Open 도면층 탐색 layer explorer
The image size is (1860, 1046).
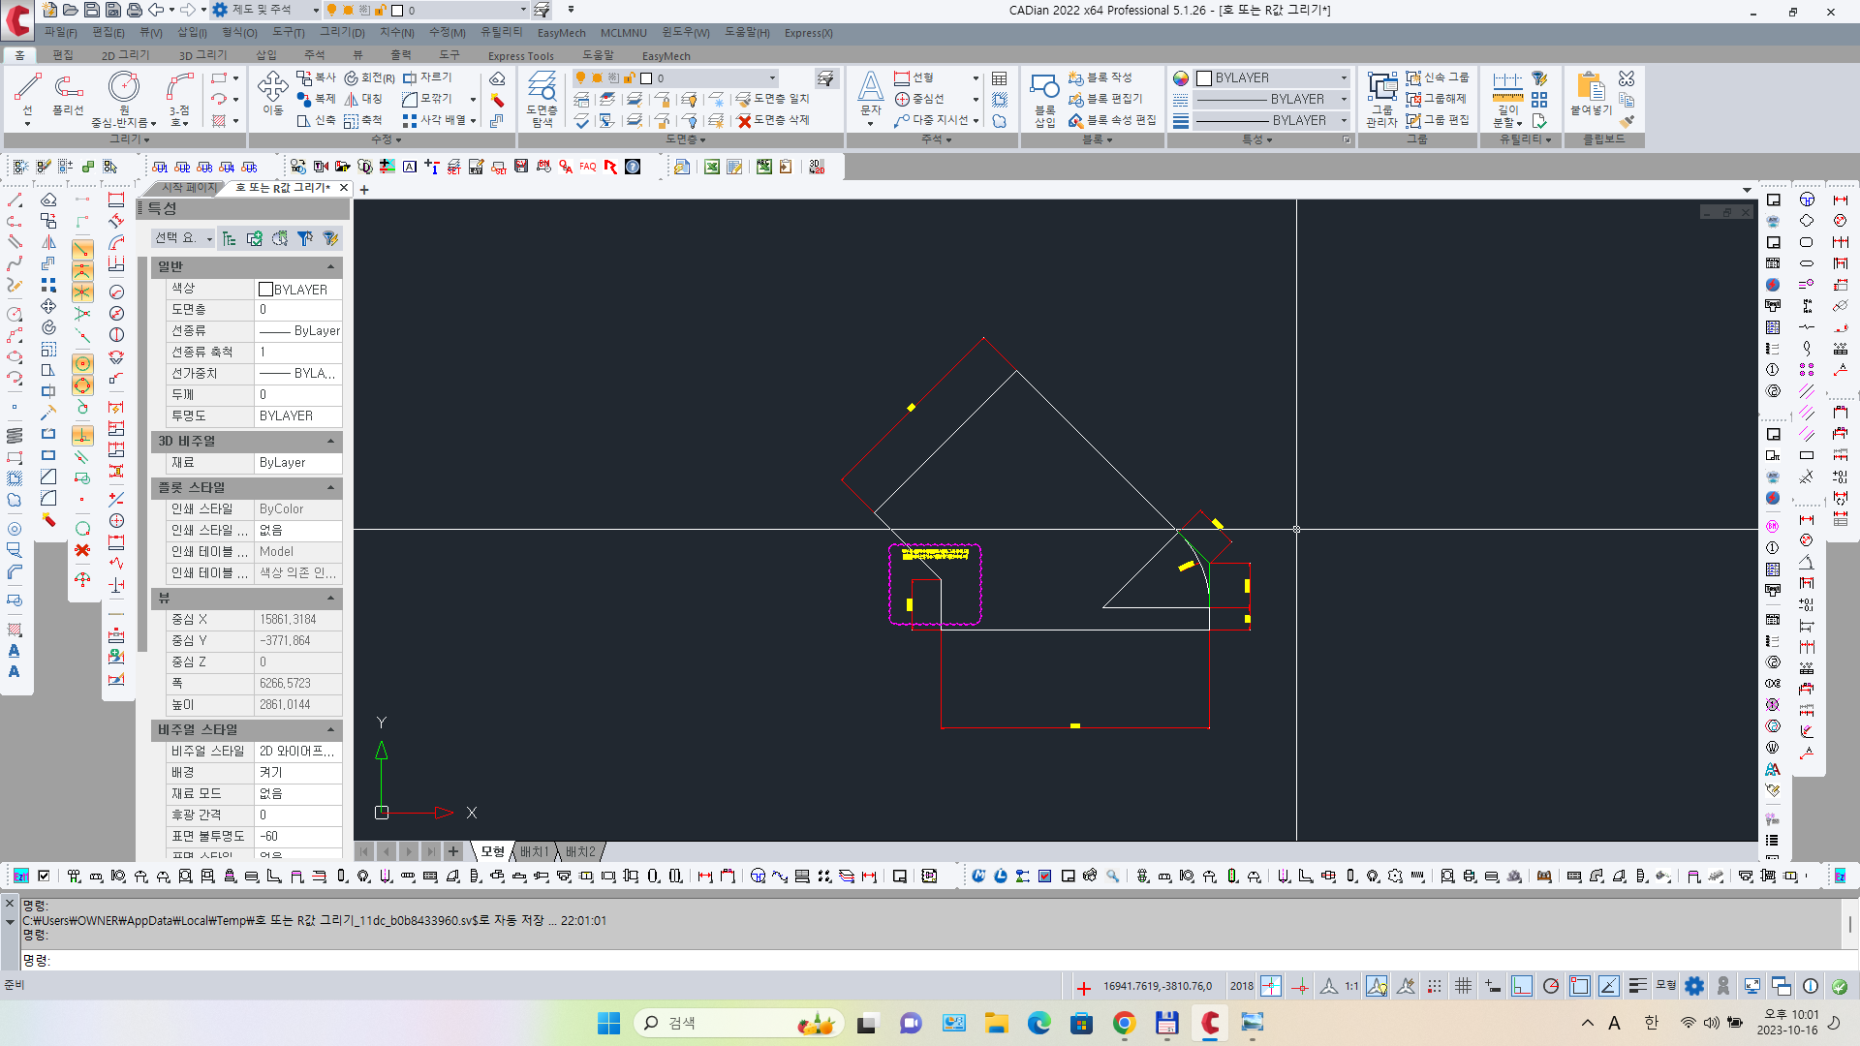click(x=542, y=99)
